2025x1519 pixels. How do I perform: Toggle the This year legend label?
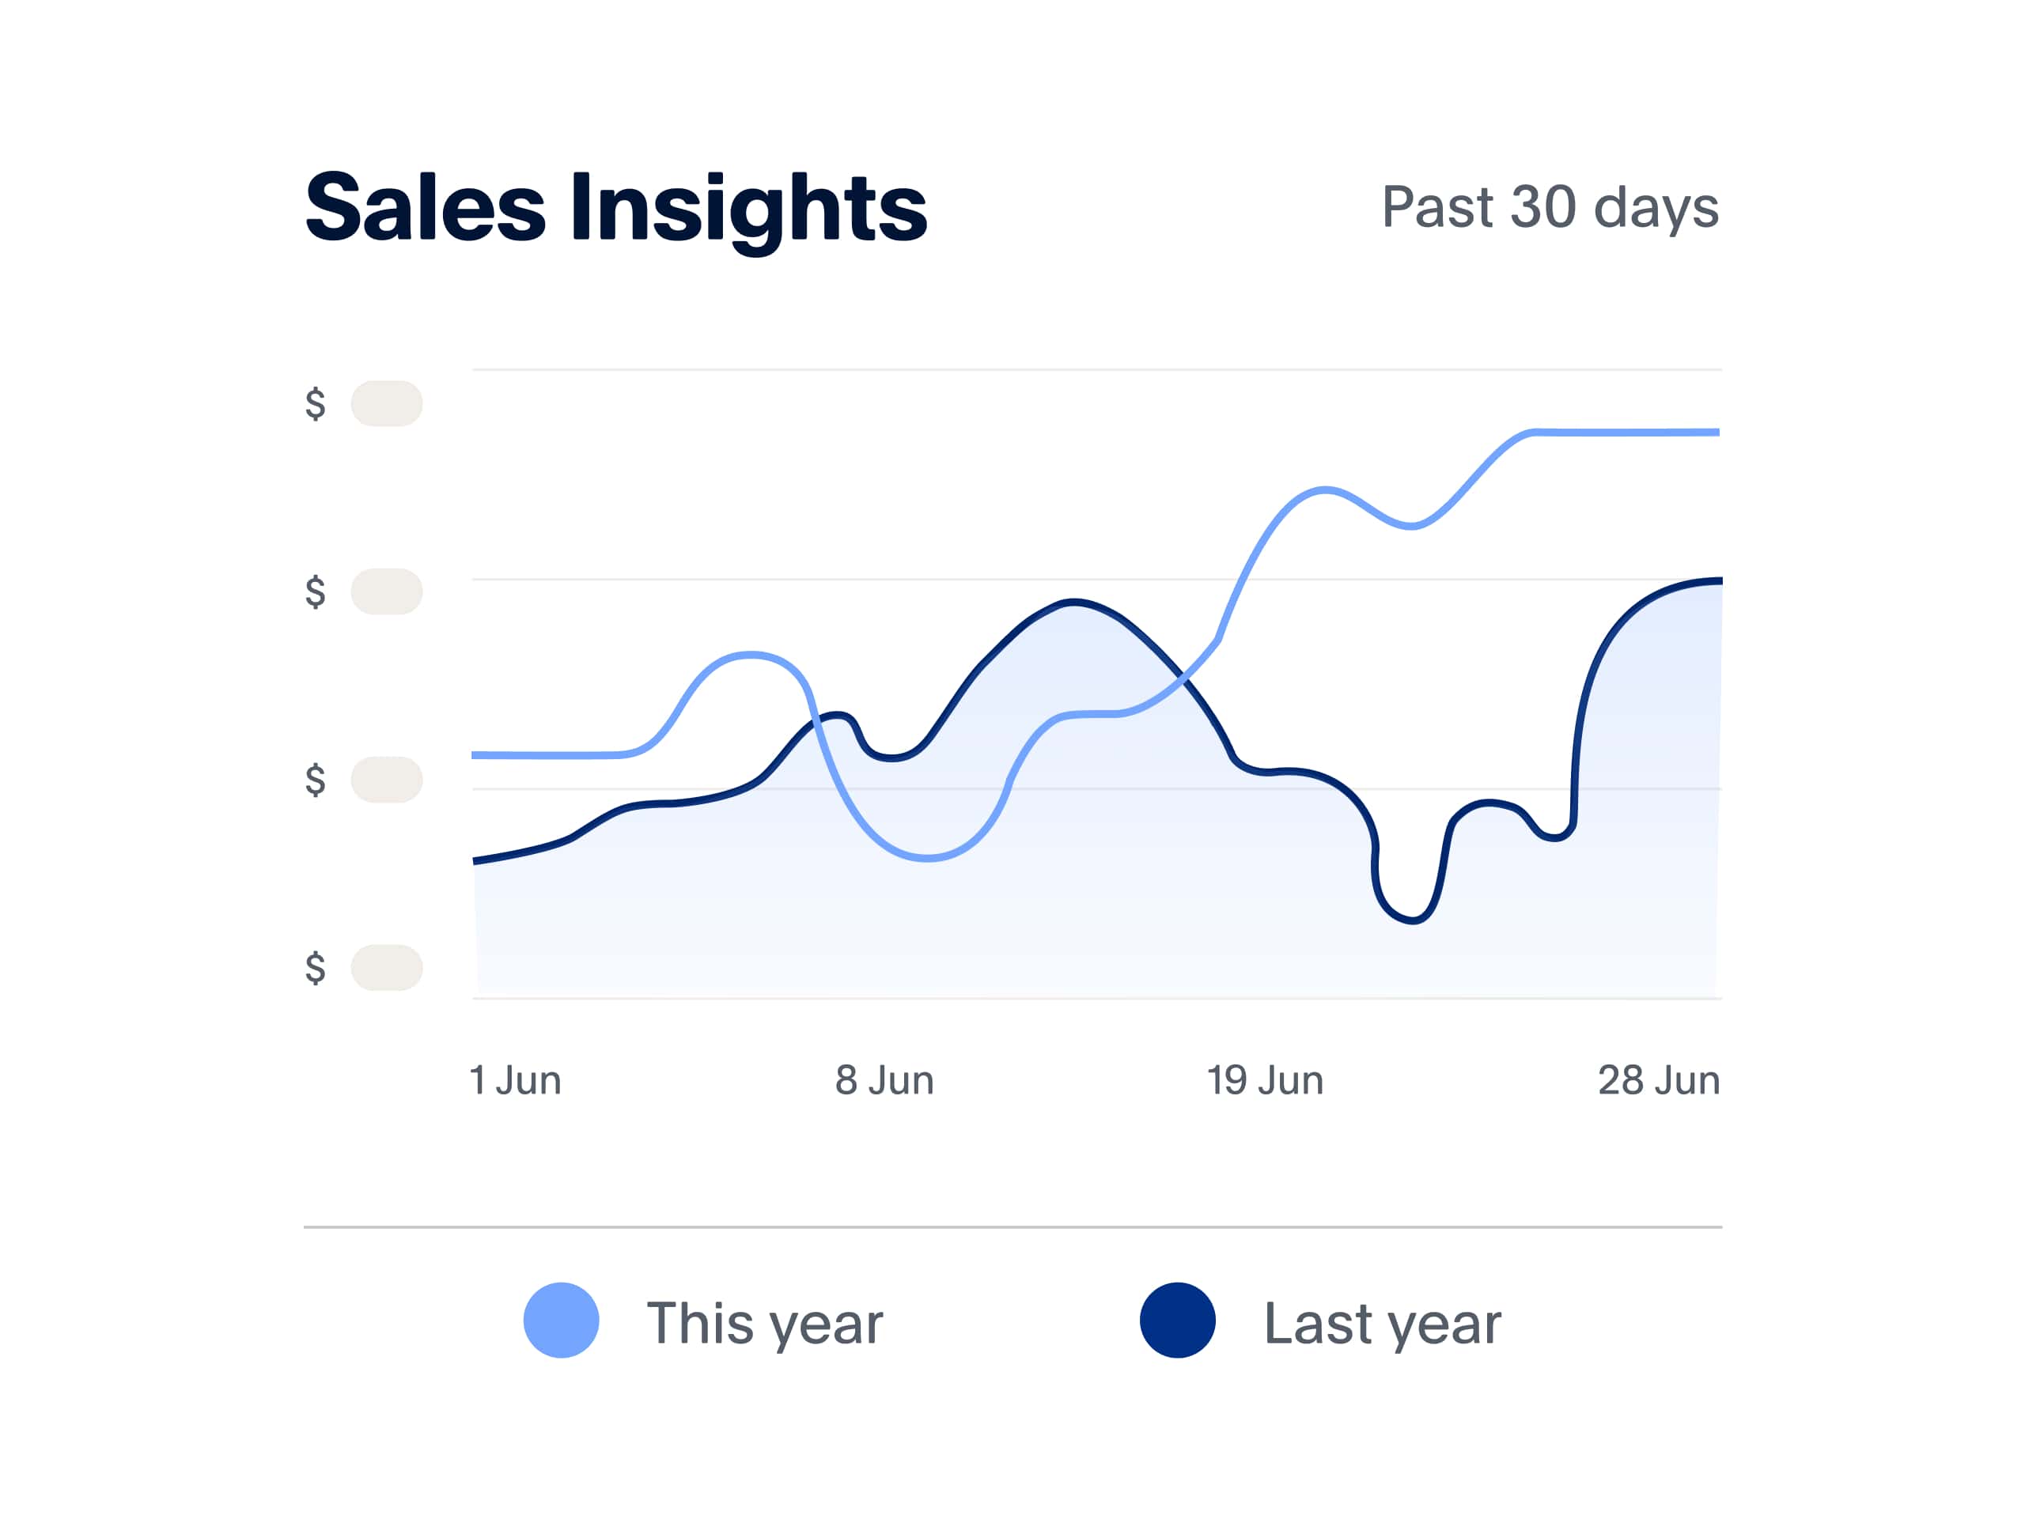point(764,1323)
